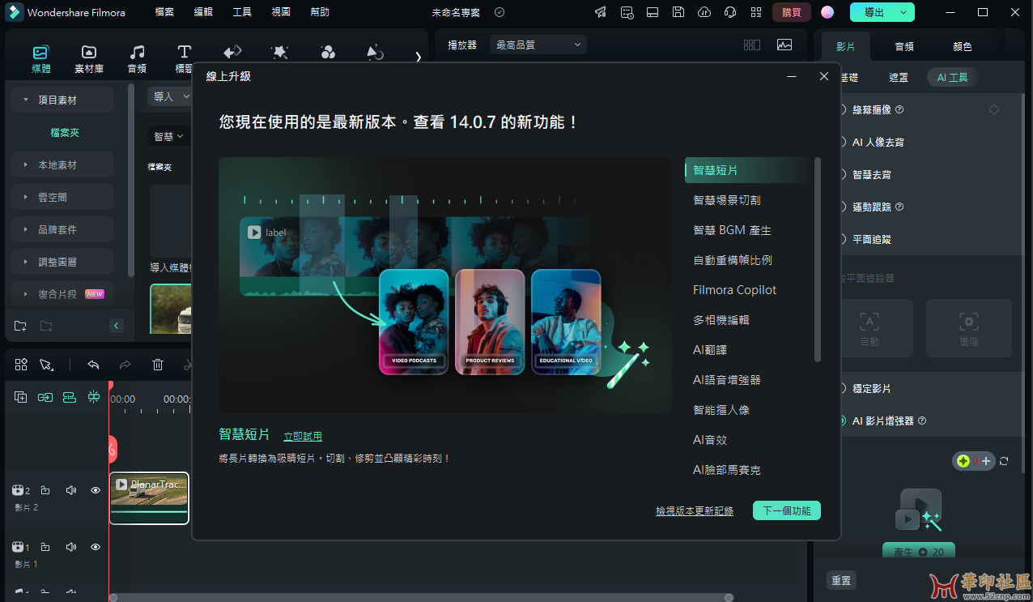Open the 最高品質 player quality dropdown
Screen dimensions: 1033x602
click(538, 45)
